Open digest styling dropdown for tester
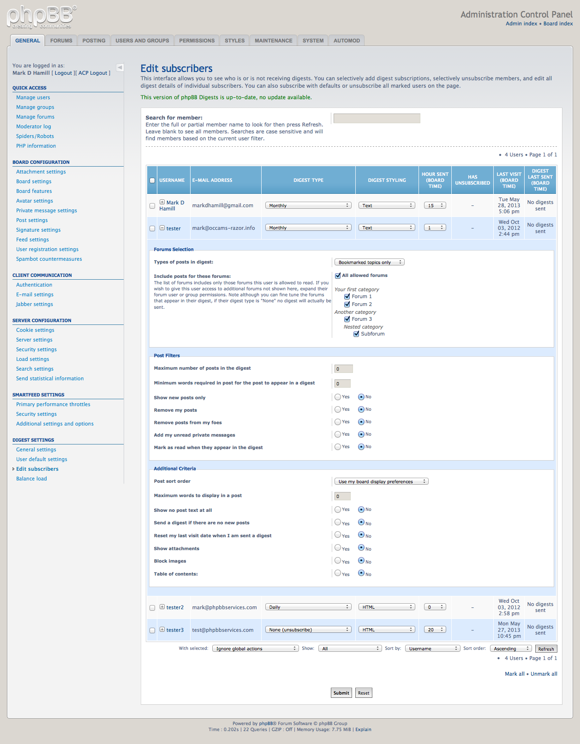This screenshot has height=744, width=580. pyautogui.click(x=387, y=228)
